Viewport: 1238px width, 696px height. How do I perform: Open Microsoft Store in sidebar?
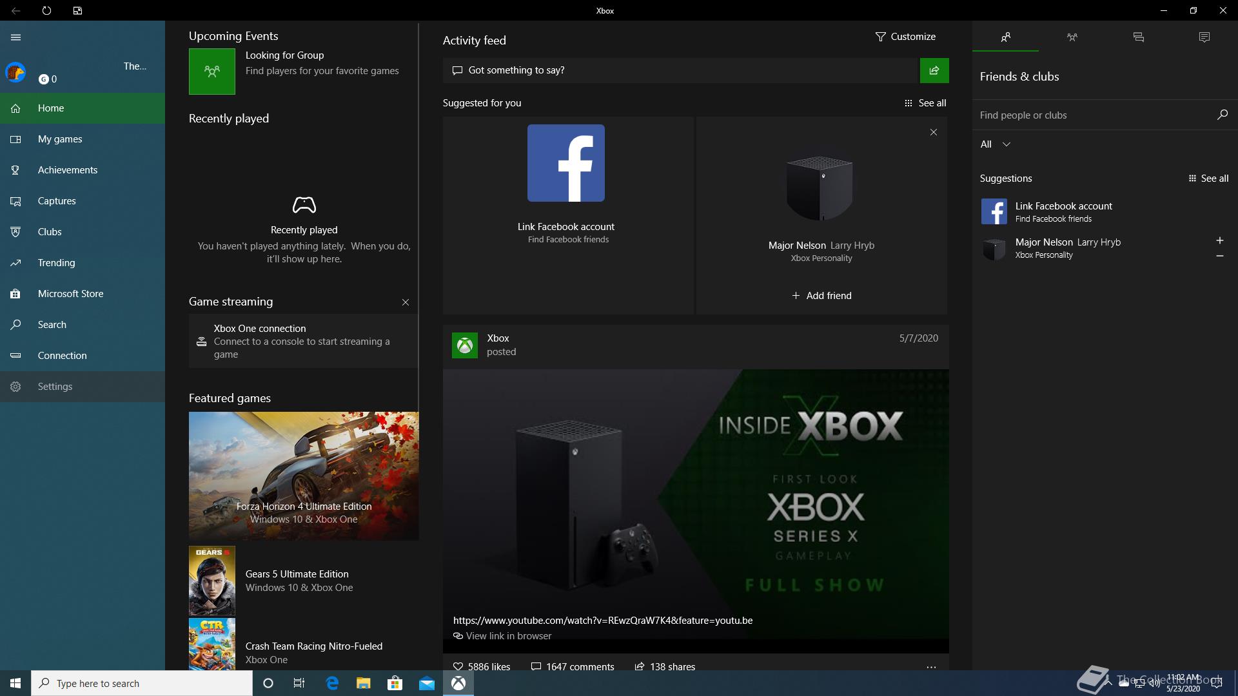pyautogui.click(x=83, y=294)
